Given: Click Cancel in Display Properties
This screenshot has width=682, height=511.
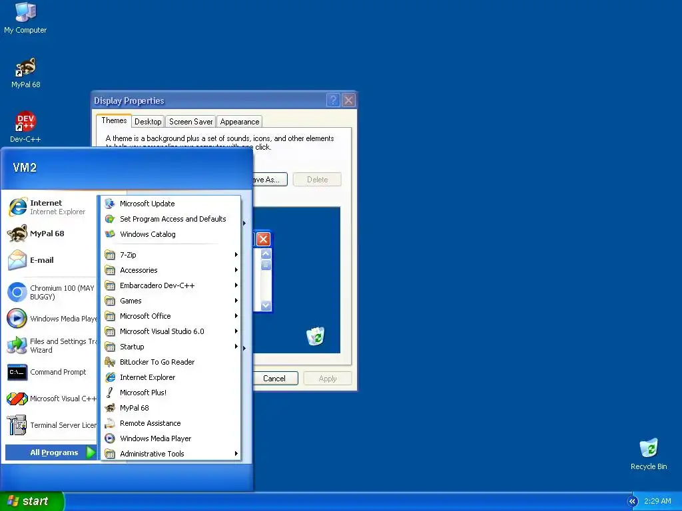Looking at the screenshot, I should point(274,379).
